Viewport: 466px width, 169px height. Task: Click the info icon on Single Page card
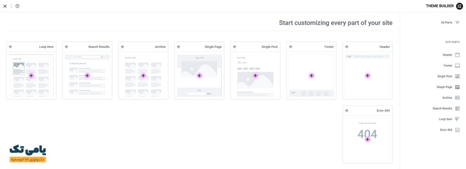click(178, 47)
